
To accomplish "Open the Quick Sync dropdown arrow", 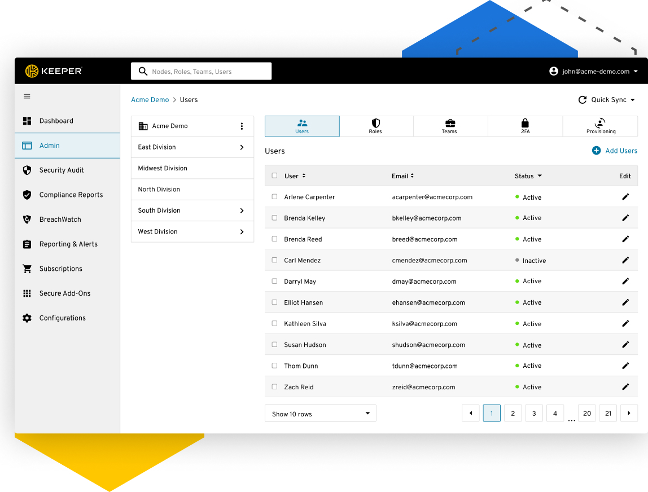I will tap(633, 100).
